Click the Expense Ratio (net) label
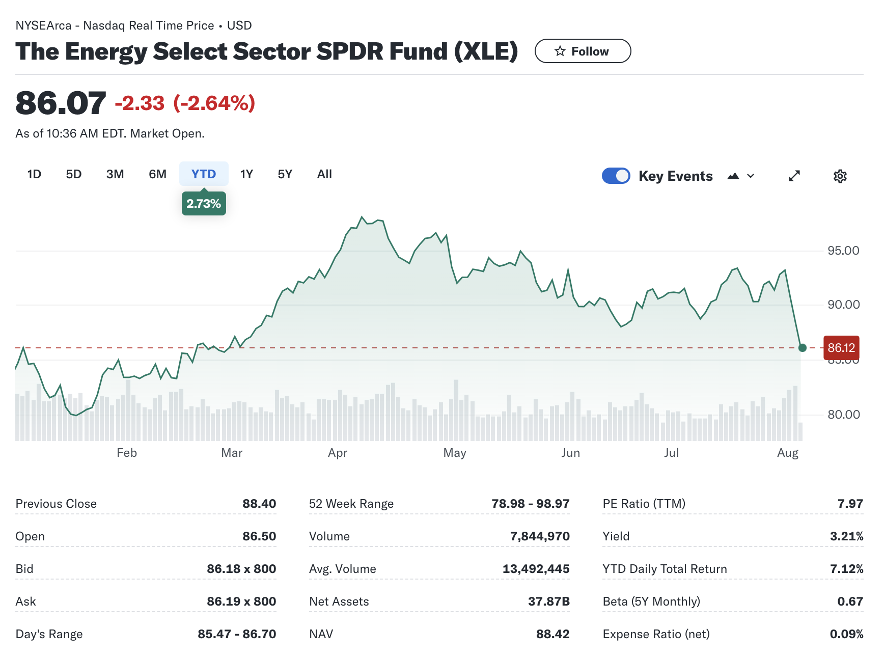Screen dimensions: 884x657 [656, 634]
